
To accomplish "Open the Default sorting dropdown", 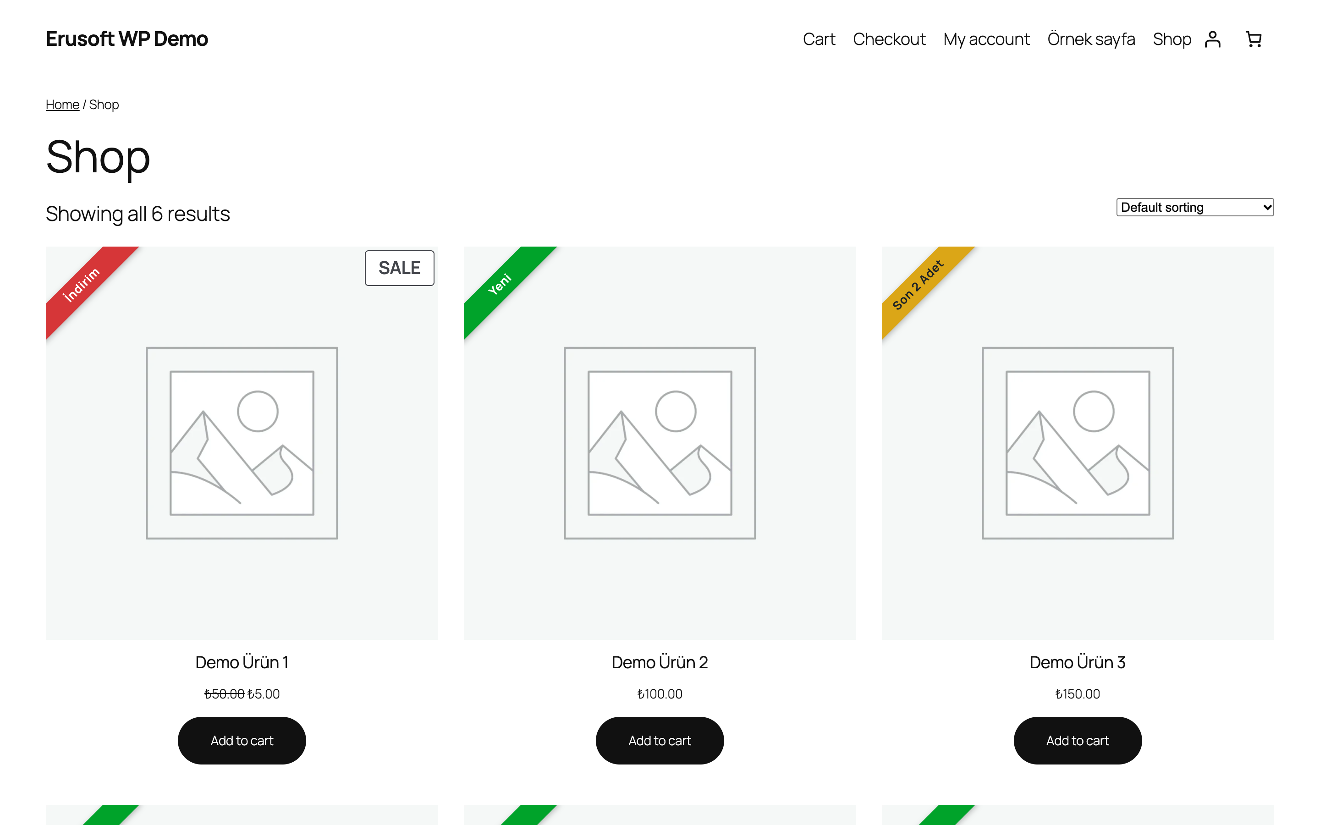I will (x=1194, y=207).
